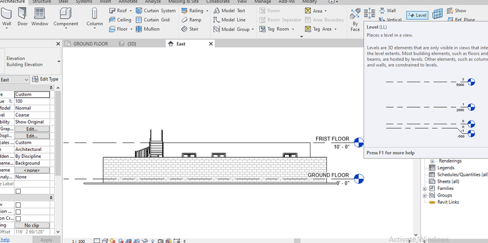The image size is (488, 243).
Task: Select the Ceiling tool
Action: coord(120,19)
